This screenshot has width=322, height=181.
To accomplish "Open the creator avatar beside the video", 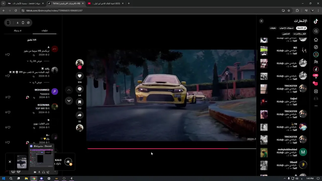I will (x=79, y=63).
